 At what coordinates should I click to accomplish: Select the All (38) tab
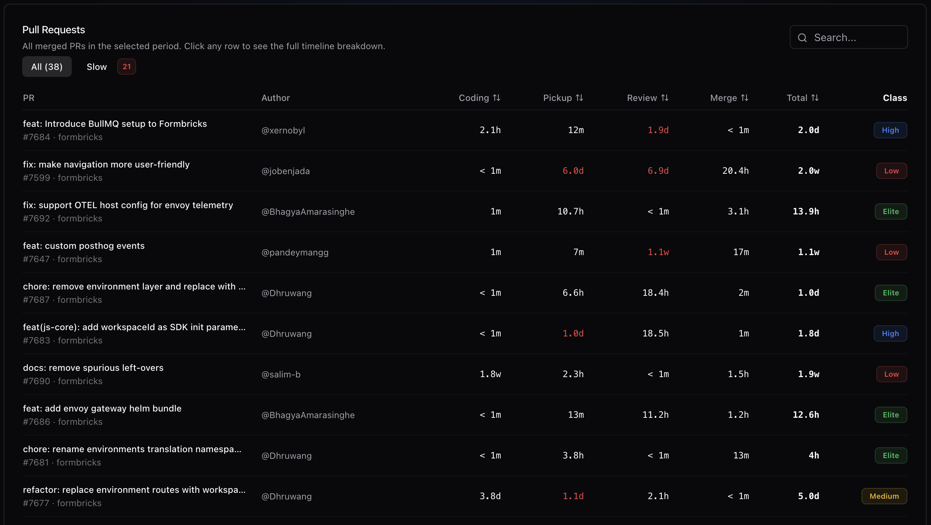click(47, 67)
